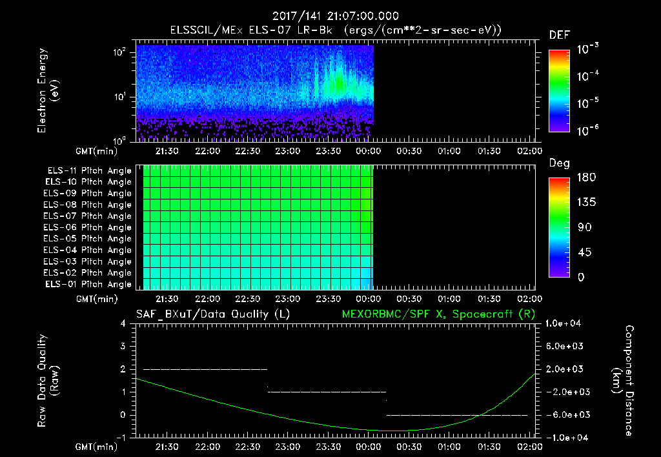Viewport: 661px width, 457px height.
Task: Click the 10^-3 value on DEF scale
Action: click(587, 48)
